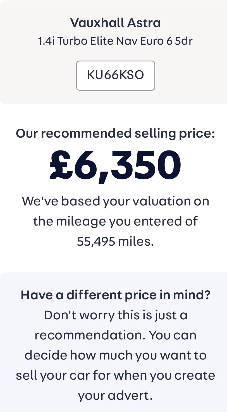The height and width of the screenshot is (412, 227).
Task: Tap 'sell your car for when you create' line
Action: pyautogui.click(x=115, y=375)
